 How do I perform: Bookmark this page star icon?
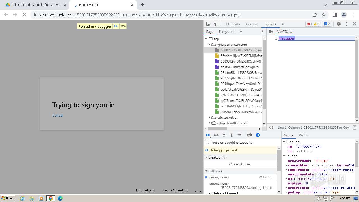point(324,15)
